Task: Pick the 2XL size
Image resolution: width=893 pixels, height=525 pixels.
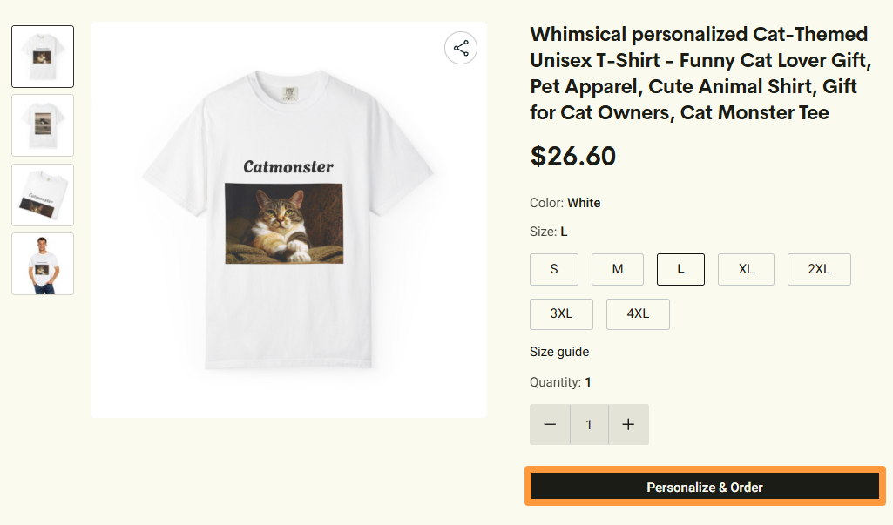Action: tap(818, 269)
